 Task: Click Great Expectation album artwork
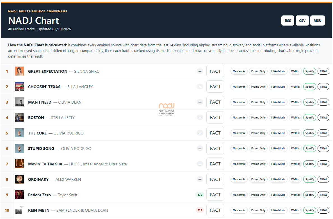(19, 71)
